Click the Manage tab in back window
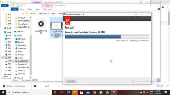 coord(37,2)
